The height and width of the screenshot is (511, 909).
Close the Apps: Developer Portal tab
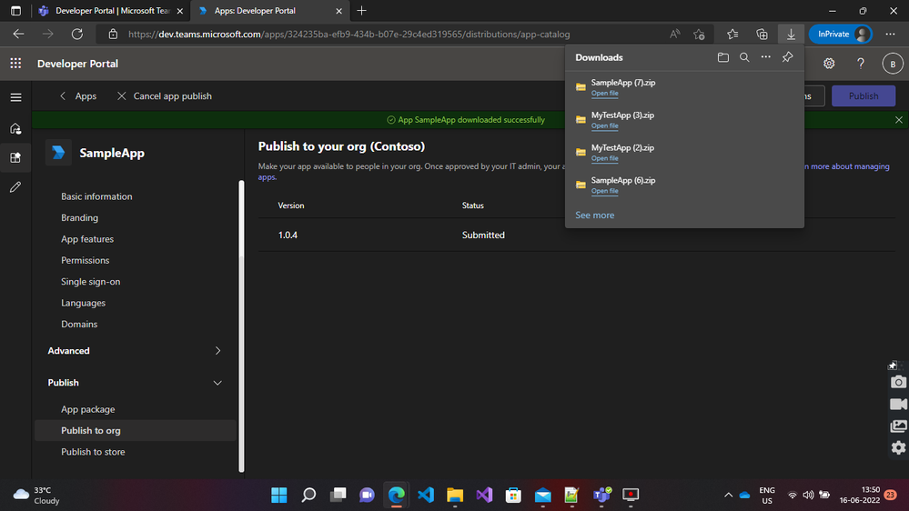click(x=338, y=11)
